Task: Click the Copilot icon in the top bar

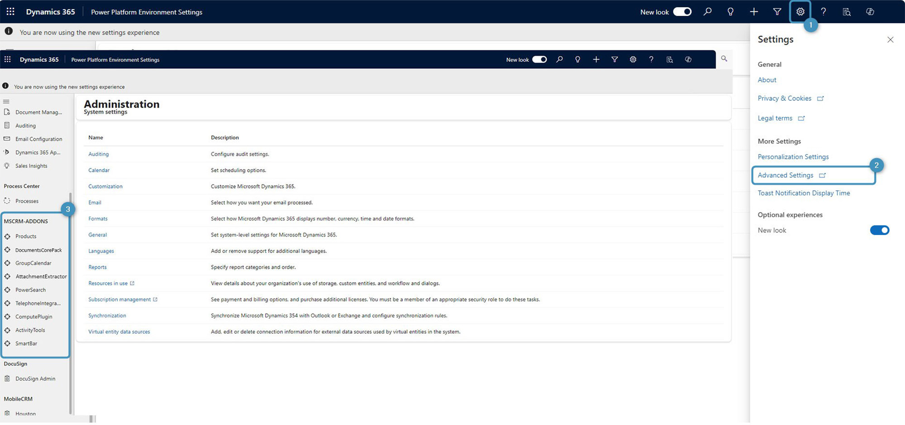Action: (870, 12)
